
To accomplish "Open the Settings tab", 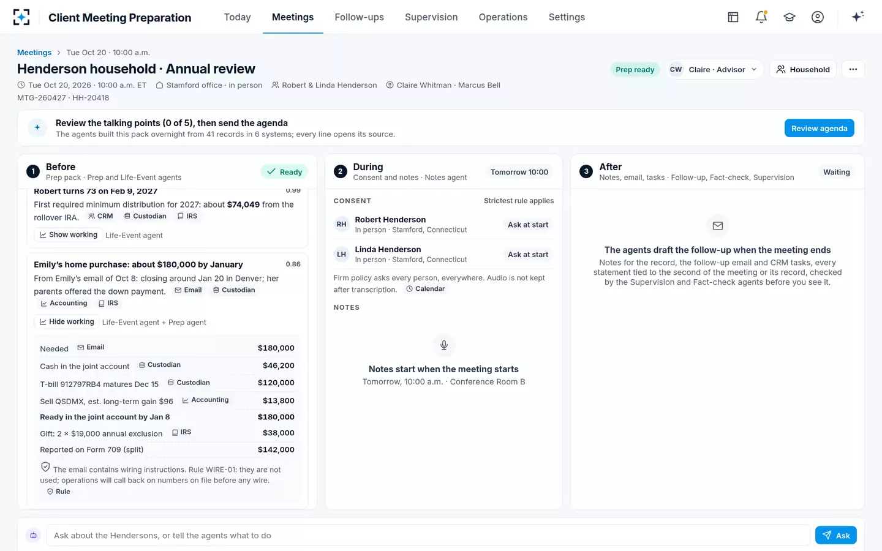I will coord(567,17).
